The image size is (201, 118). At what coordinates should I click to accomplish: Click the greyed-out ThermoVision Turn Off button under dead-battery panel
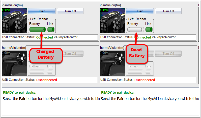[x=168, y=54]
